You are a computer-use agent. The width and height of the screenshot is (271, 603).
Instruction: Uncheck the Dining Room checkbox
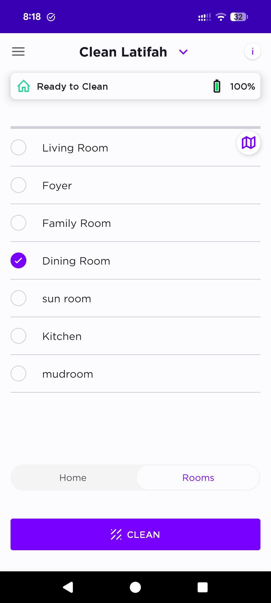click(x=18, y=261)
